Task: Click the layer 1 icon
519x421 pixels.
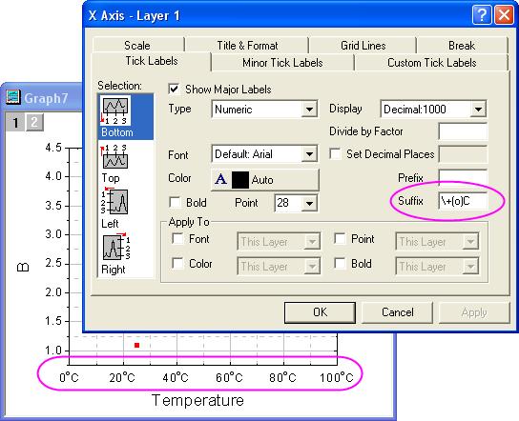Action: 15,123
